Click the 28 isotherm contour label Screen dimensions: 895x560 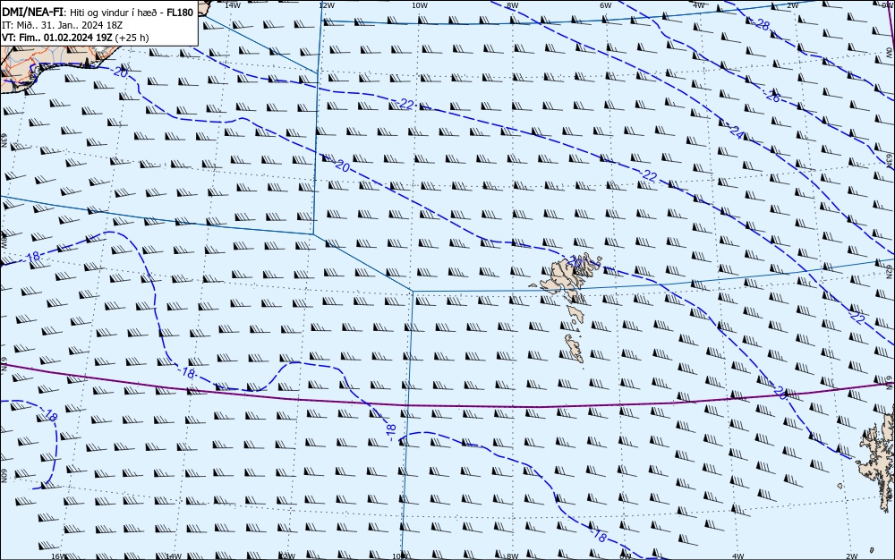pos(762,24)
